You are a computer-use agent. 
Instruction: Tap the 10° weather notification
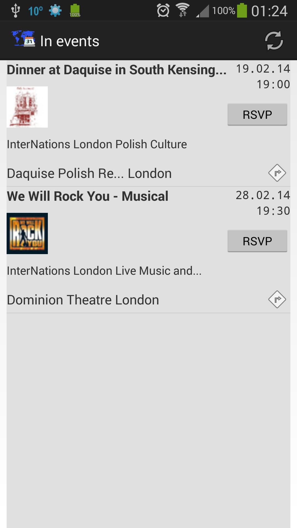[35, 11]
